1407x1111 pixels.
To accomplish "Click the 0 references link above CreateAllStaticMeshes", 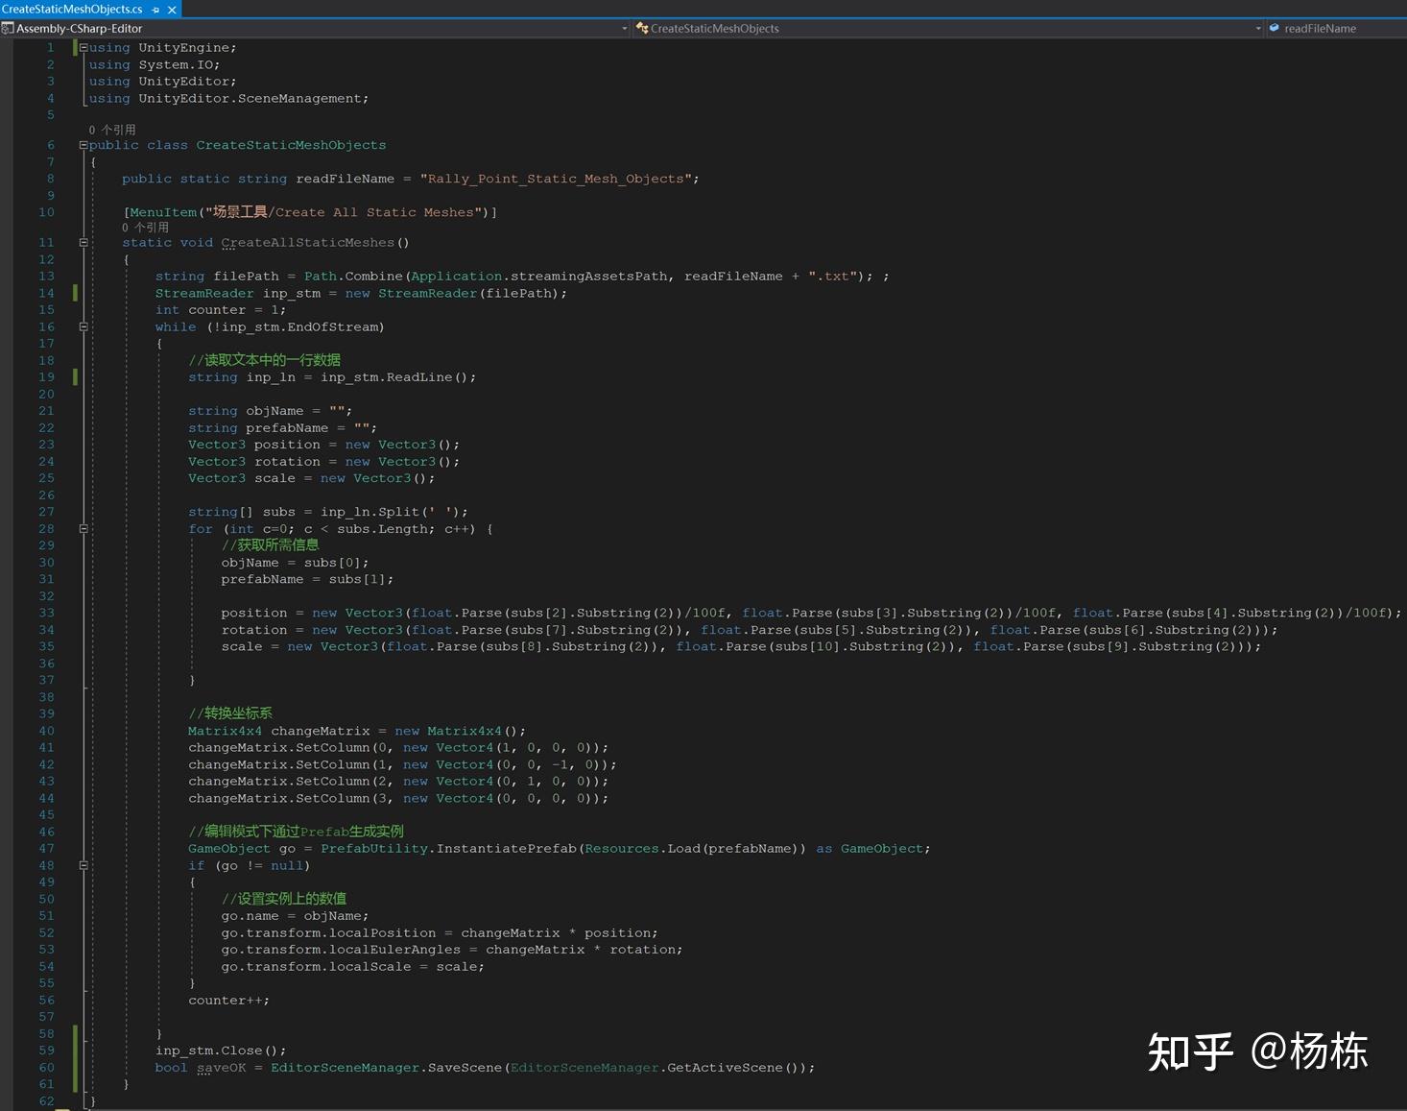I will [x=144, y=227].
